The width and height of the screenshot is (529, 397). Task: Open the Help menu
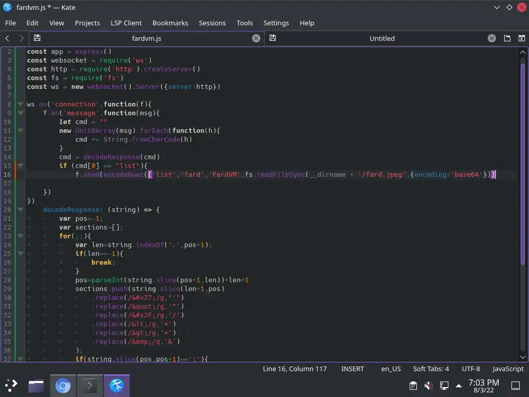tap(307, 23)
